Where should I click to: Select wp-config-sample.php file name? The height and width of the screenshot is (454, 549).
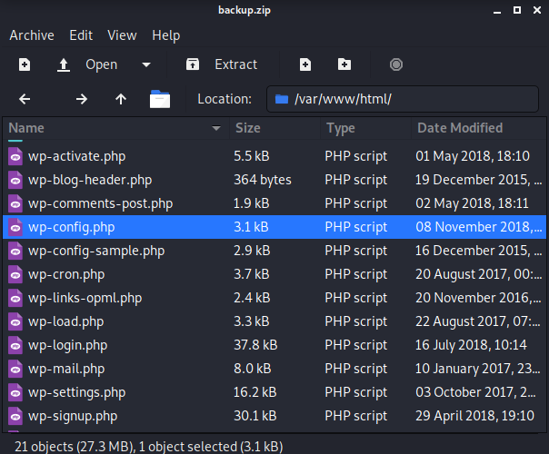coord(96,251)
